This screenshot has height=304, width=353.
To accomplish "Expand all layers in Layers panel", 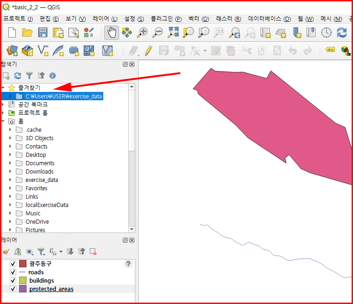I will pyautogui.click(x=70, y=252).
